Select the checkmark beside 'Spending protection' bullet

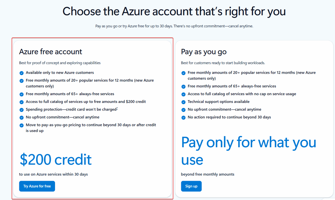tap(21, 110)
